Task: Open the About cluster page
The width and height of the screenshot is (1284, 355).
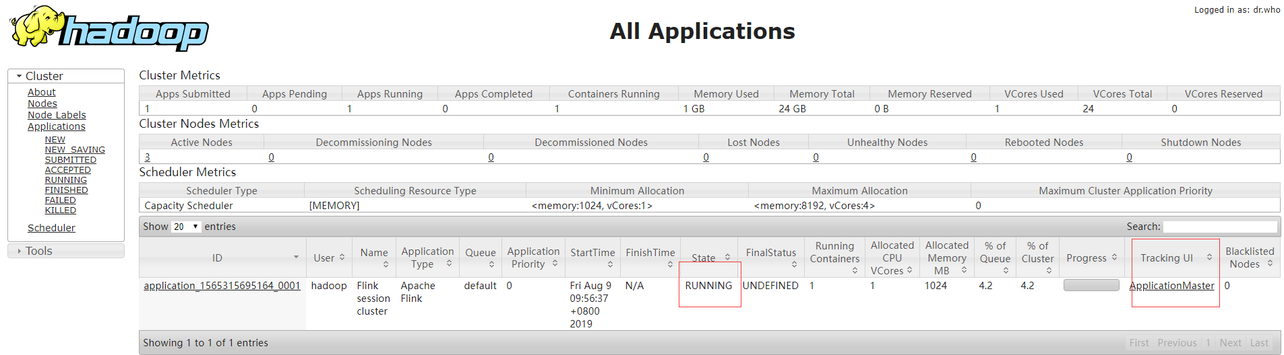Action: (x=42, y=92)
